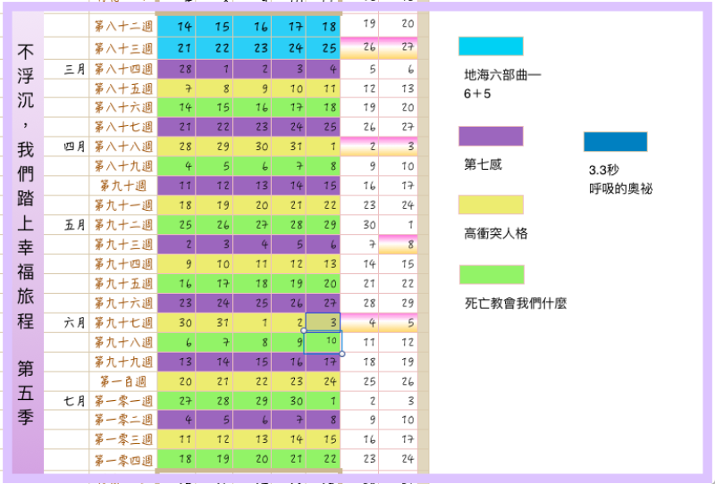Click selection handle at left of cell 10
Screen dimensions: 715x484
[304, 331]
